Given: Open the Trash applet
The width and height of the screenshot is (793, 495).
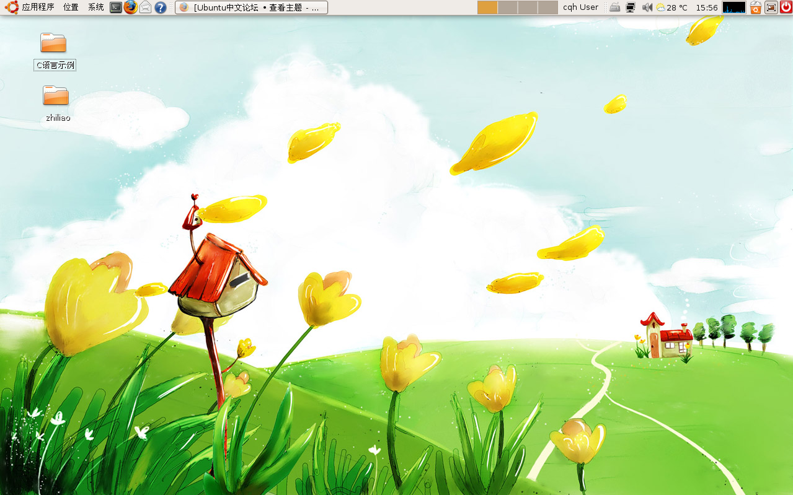Looking at the screenshot, I should (756, 7).
